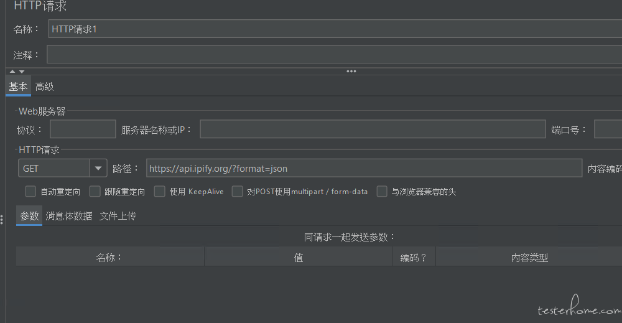
Task: Check the 使用 KeepAlive option
Action: (x=160, y=192)
